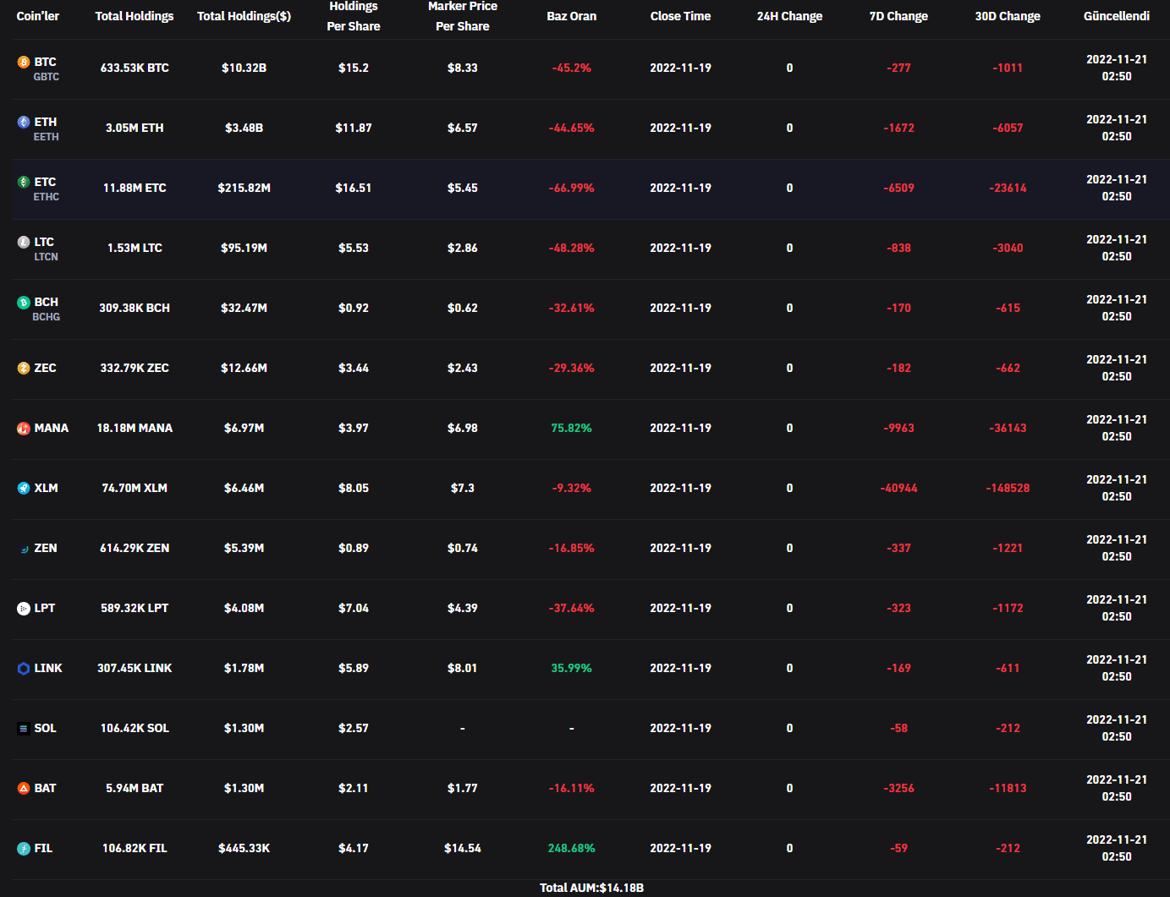The width and height of the screenshot is (1170, 897).
Task: Select the BAT coin name
Action: [45, 788]
